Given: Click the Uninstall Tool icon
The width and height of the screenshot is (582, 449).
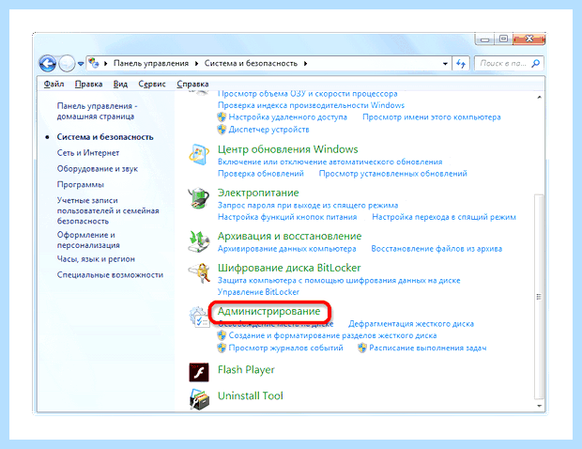Looking at the screenshot, I should [x=199, y=399].
